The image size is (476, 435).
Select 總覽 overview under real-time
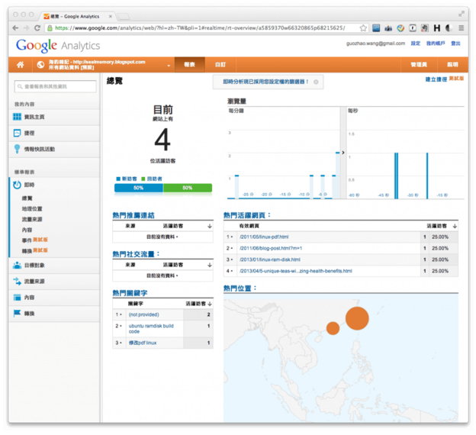click(x=27, y=198)
